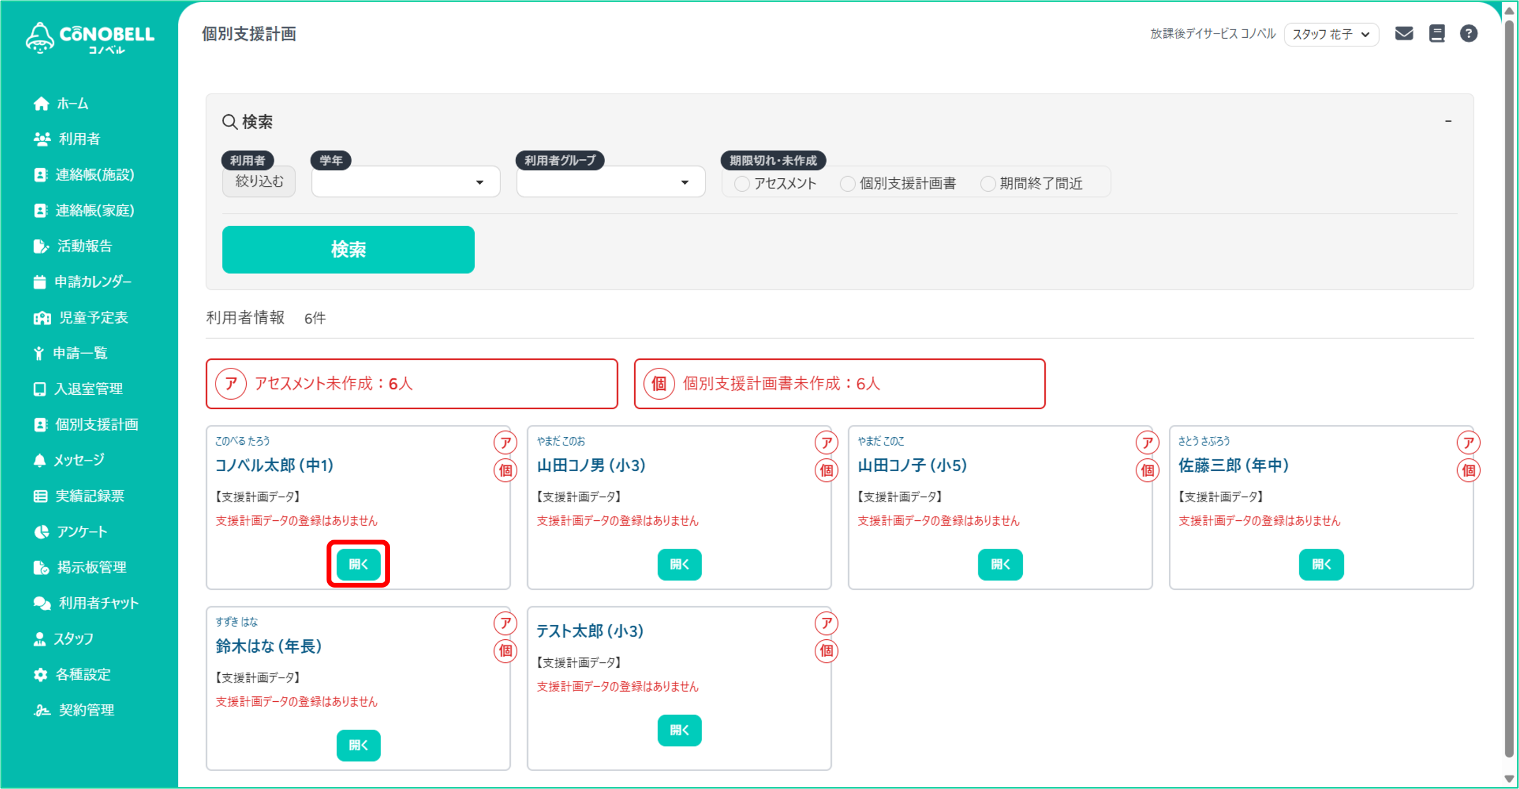Open the mail envelope icon
The height and width of the screenshot is (789, 1519).
1404,33
